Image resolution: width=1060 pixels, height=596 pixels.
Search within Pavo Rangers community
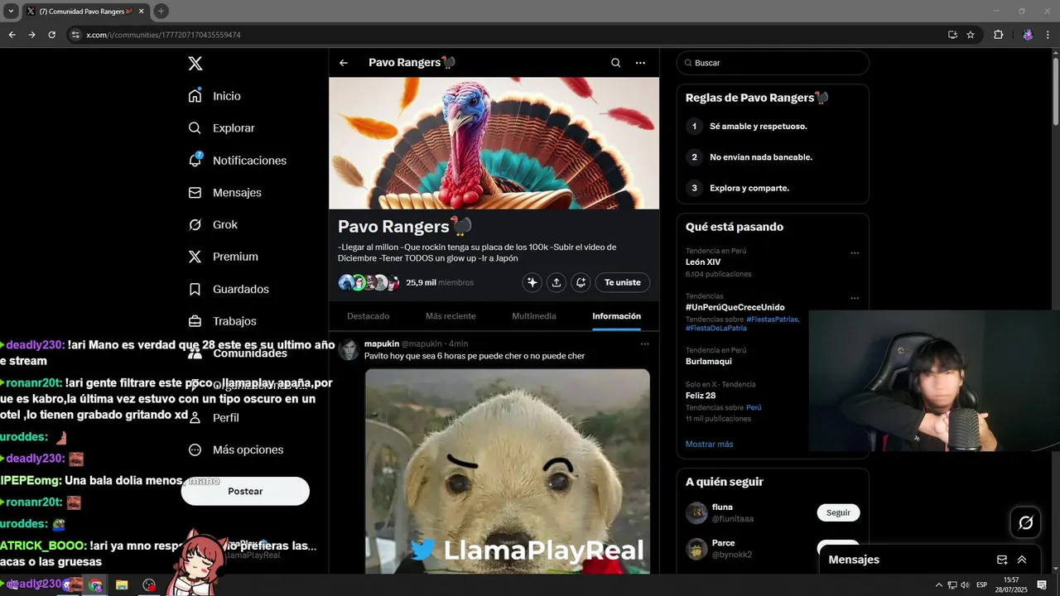(x=615, y=63)
